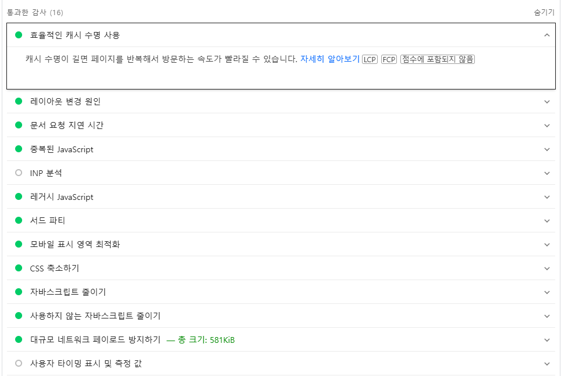The height and width of the screenshot is (376, 561).
Task: Expand the 중복된 JavaScript audit
Action: pyautogui.click(x=547, y=149)
